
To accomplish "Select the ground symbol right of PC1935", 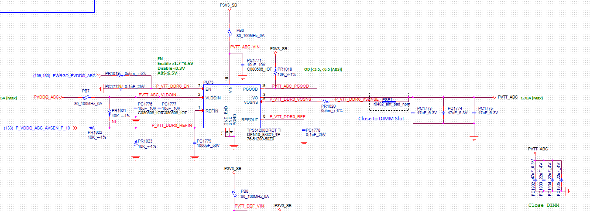I will coord(568,191).
